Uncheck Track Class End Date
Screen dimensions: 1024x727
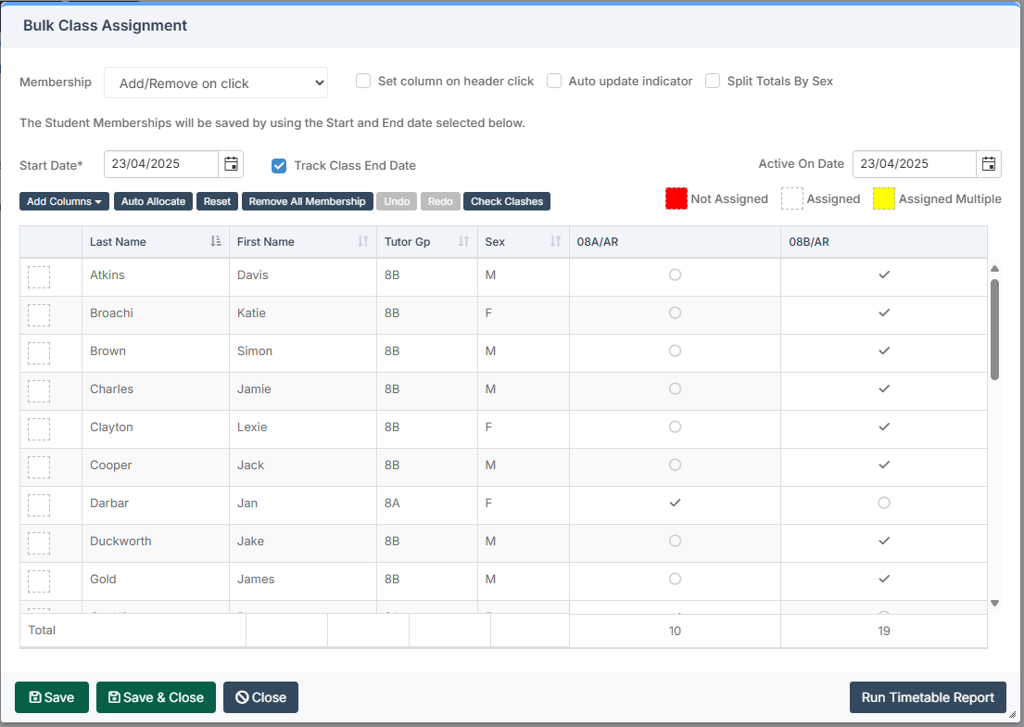pyautogui.click(x=279, y=166)
